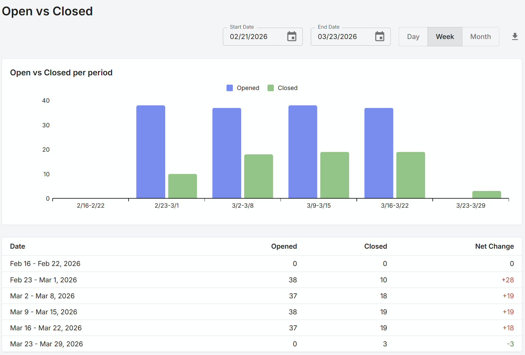Switch grouping to Month
This screenshot has width=525, height=355.
(x=480, y=37)
